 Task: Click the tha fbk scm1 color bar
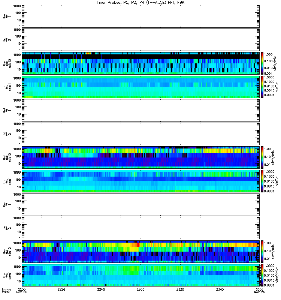(x=262, y=87)
